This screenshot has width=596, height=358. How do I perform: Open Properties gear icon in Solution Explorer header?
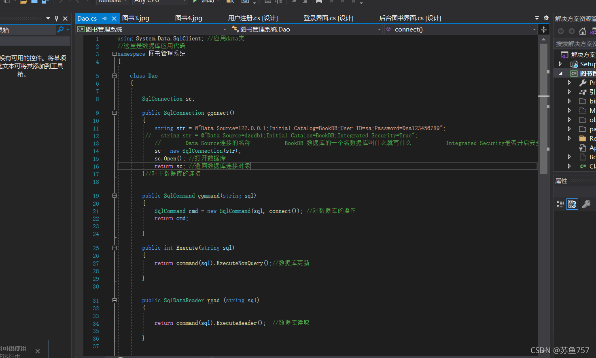546,18
